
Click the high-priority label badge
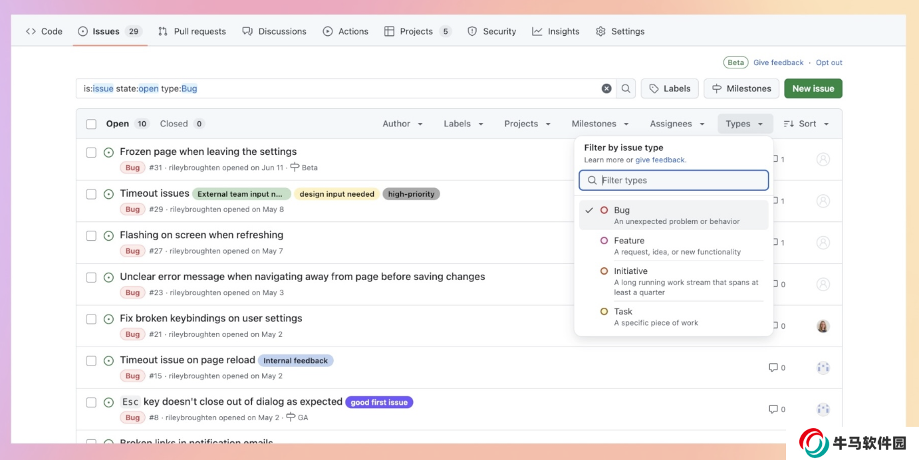(x=411, y=194)
